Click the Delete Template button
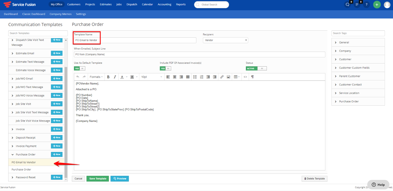 pos(314,179)
